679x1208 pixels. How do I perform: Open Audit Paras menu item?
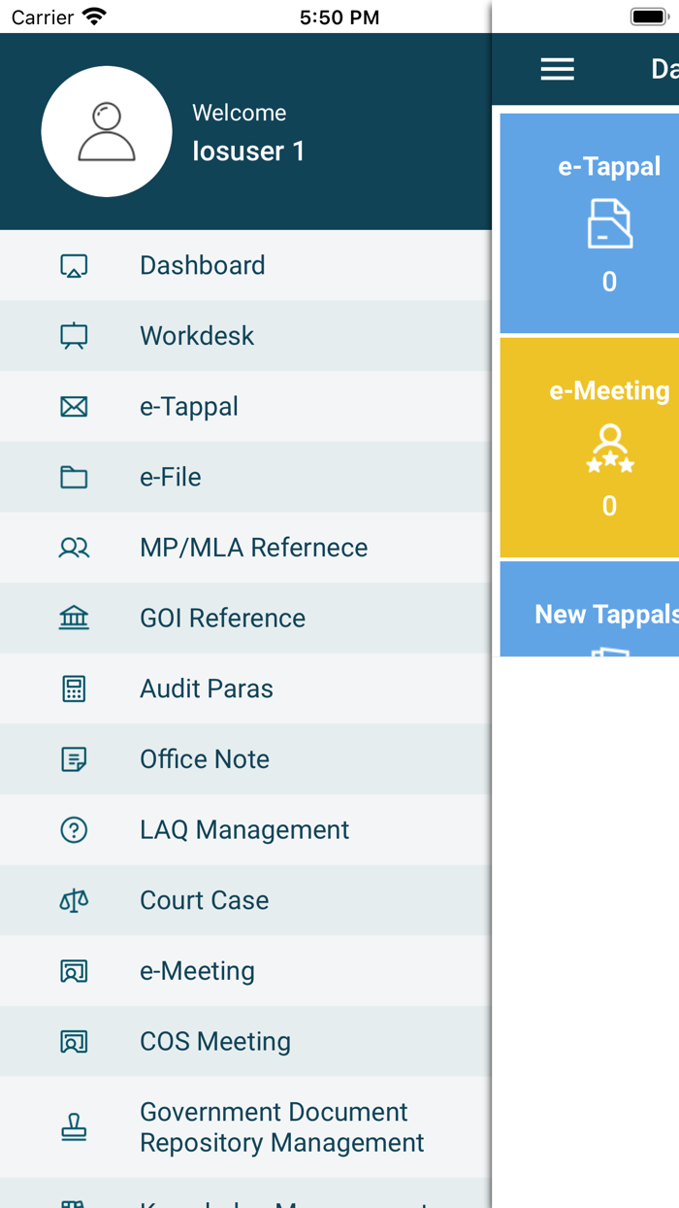click(x=245, y=688)
